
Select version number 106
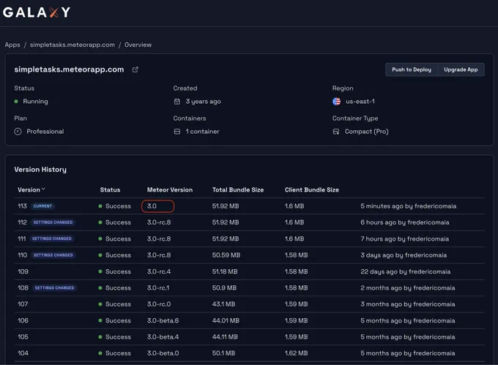(23, 320)
